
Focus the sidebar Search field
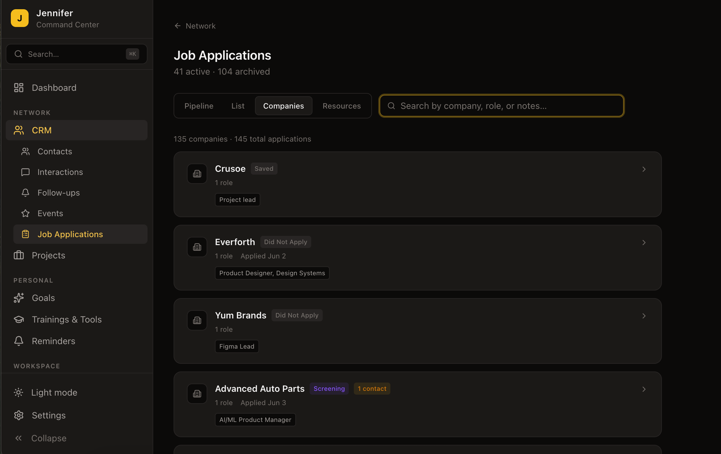77,54
